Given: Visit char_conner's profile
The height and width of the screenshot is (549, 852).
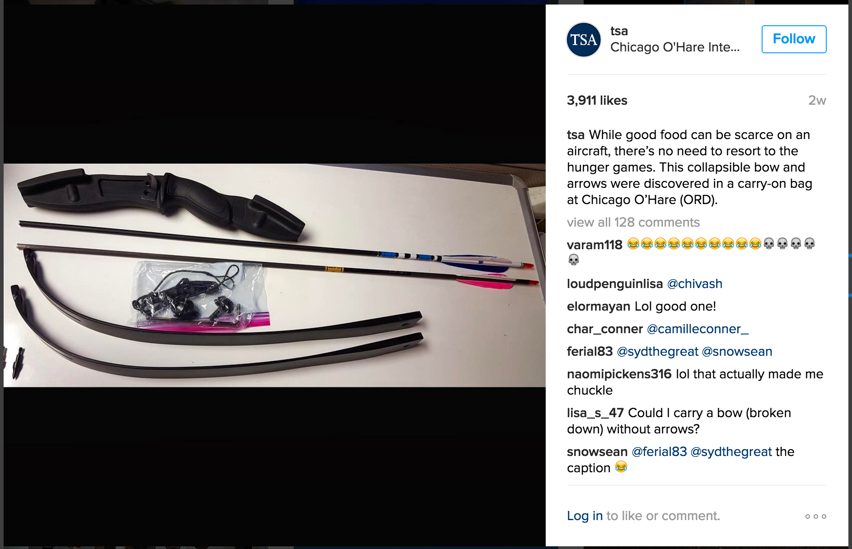Looking at the screenshot, I should point(604,329).
